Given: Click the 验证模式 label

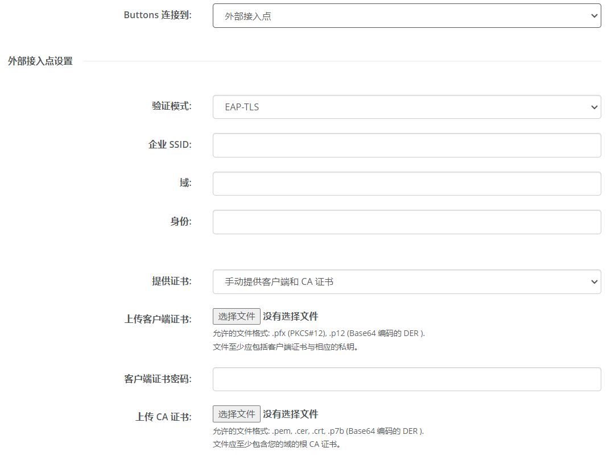Looking at the screenshot, I should click(x=172, y=106).
